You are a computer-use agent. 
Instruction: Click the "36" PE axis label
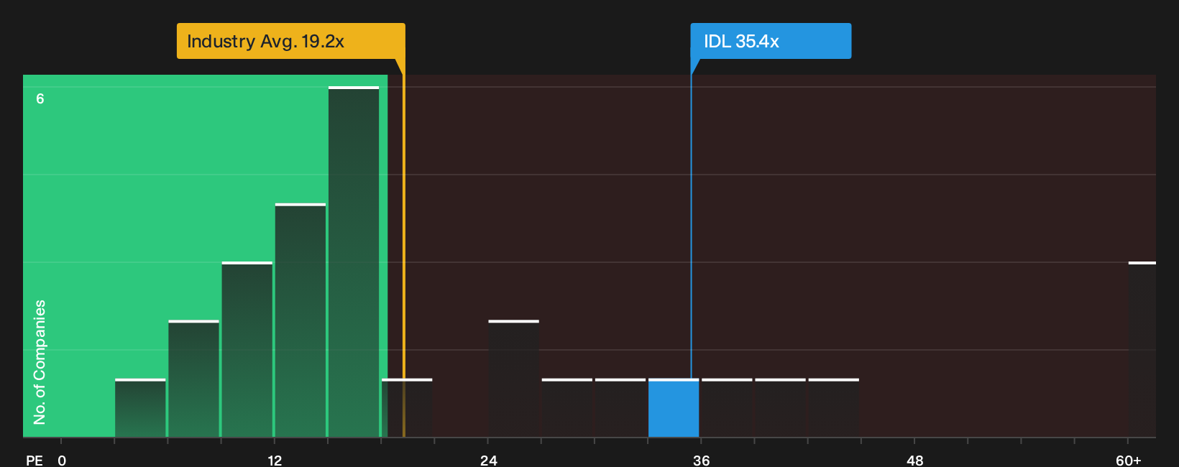[x=701, y=460]
